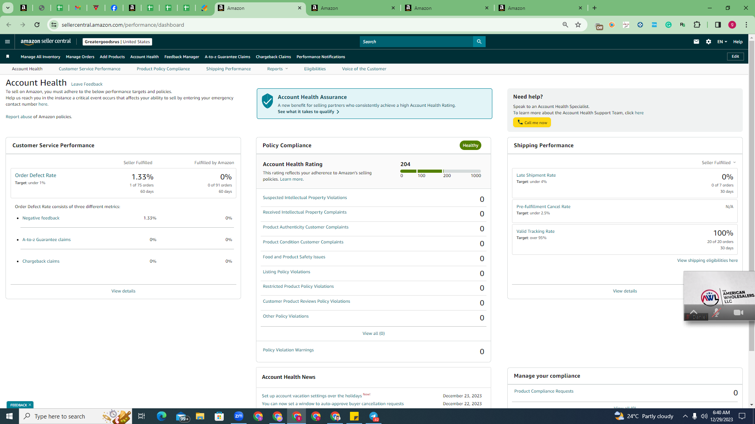
Task: Open the messages envelope icon
Action: click(x=696, y=42)
